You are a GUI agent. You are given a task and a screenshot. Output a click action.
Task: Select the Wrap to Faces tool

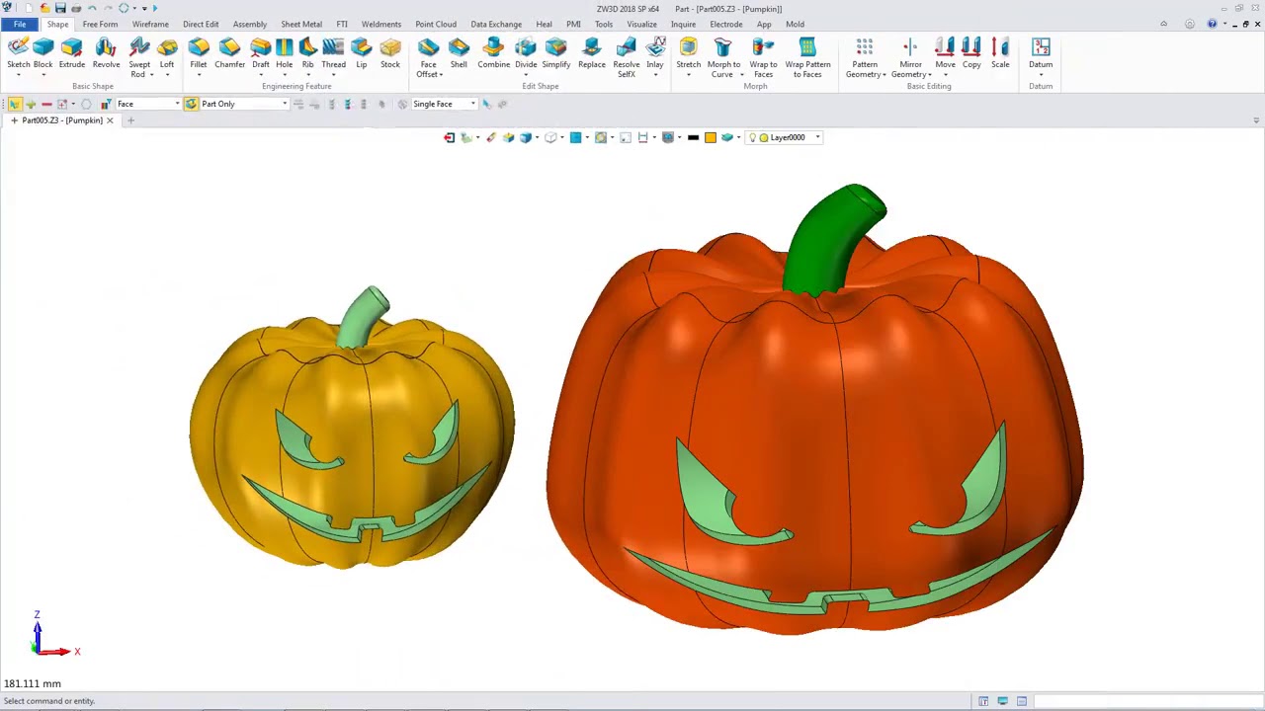click(x=763, y=58)
